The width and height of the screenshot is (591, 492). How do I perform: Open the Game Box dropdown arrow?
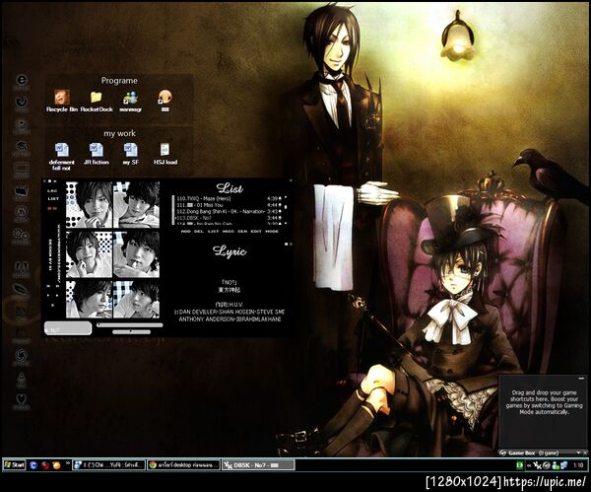[578, 453]
